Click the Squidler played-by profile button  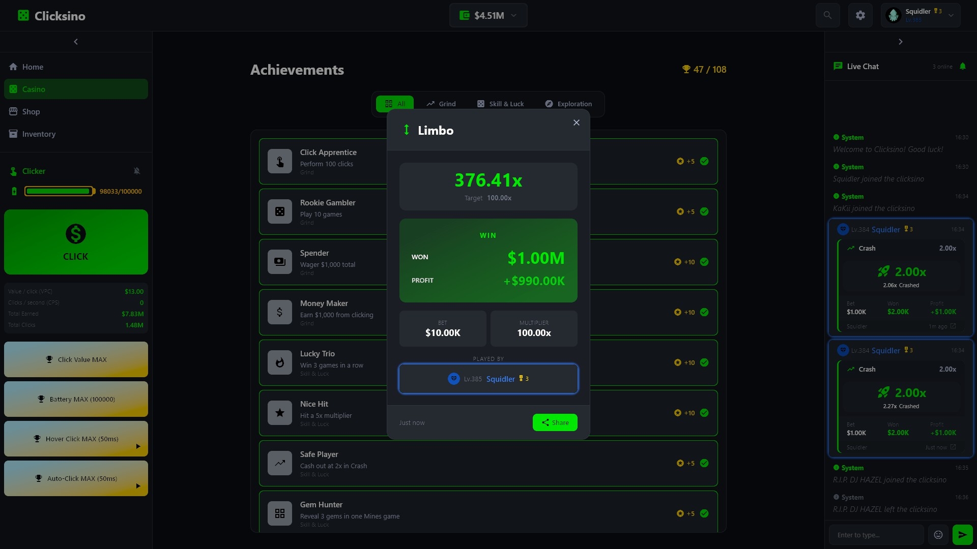(488, 379)
